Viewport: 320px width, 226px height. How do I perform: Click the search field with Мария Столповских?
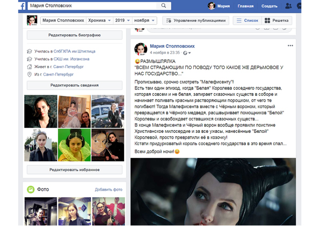(x=92, y=6)
